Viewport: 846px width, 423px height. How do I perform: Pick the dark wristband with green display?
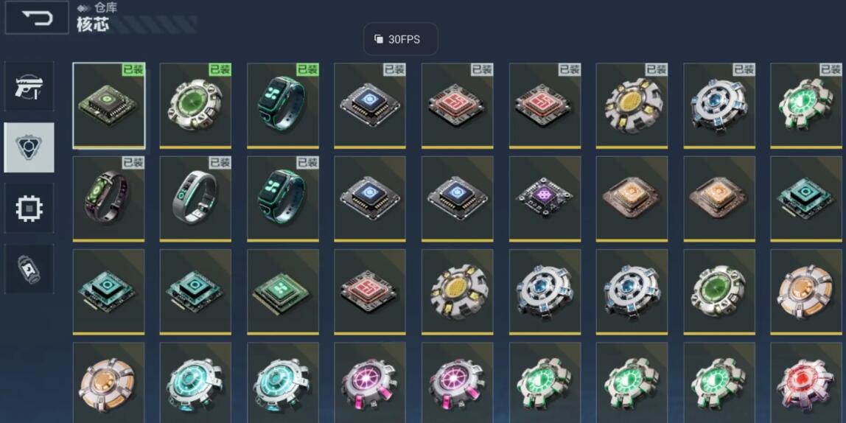click(109, 198)
